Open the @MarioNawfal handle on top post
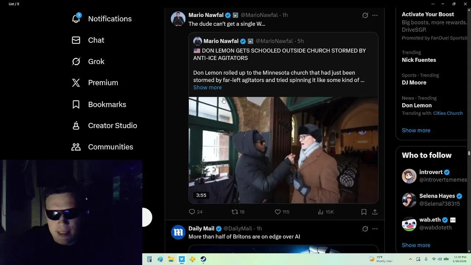Viewport: 471px width, 265px height. 259,15
